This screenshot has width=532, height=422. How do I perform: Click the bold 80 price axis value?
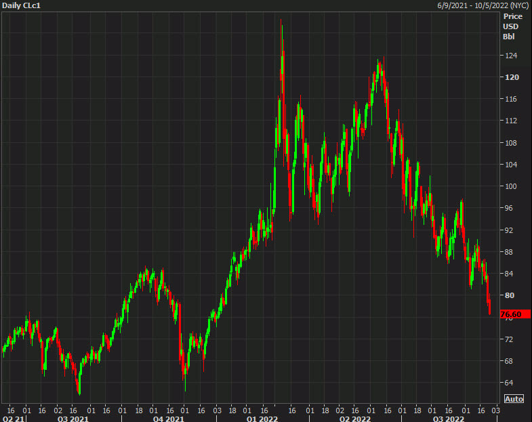point(510,295)
